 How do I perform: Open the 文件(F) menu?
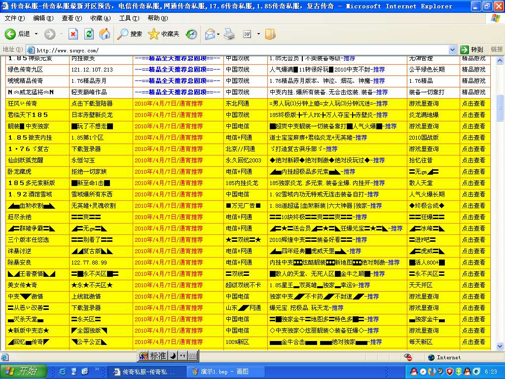tap(14, 18)
